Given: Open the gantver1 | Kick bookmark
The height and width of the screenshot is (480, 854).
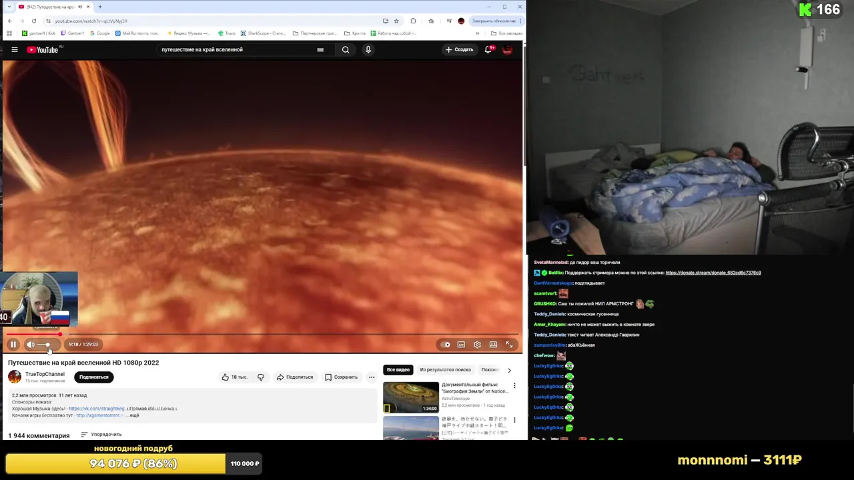Looking at the screenshot, I should 39,33.
